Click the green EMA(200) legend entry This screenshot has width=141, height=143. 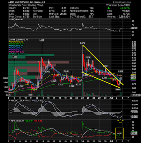tap(16, 44)
